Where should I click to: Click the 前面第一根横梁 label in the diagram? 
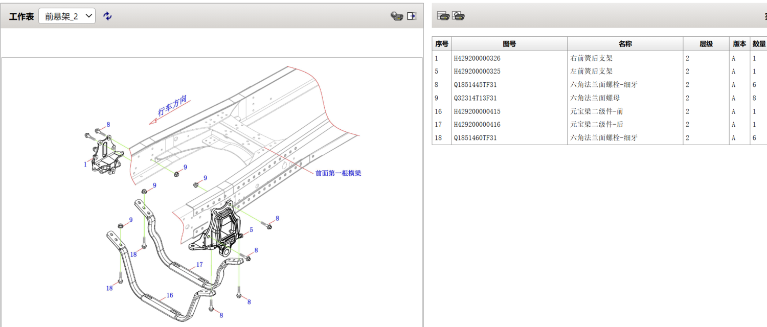click(x=338, y=173)
